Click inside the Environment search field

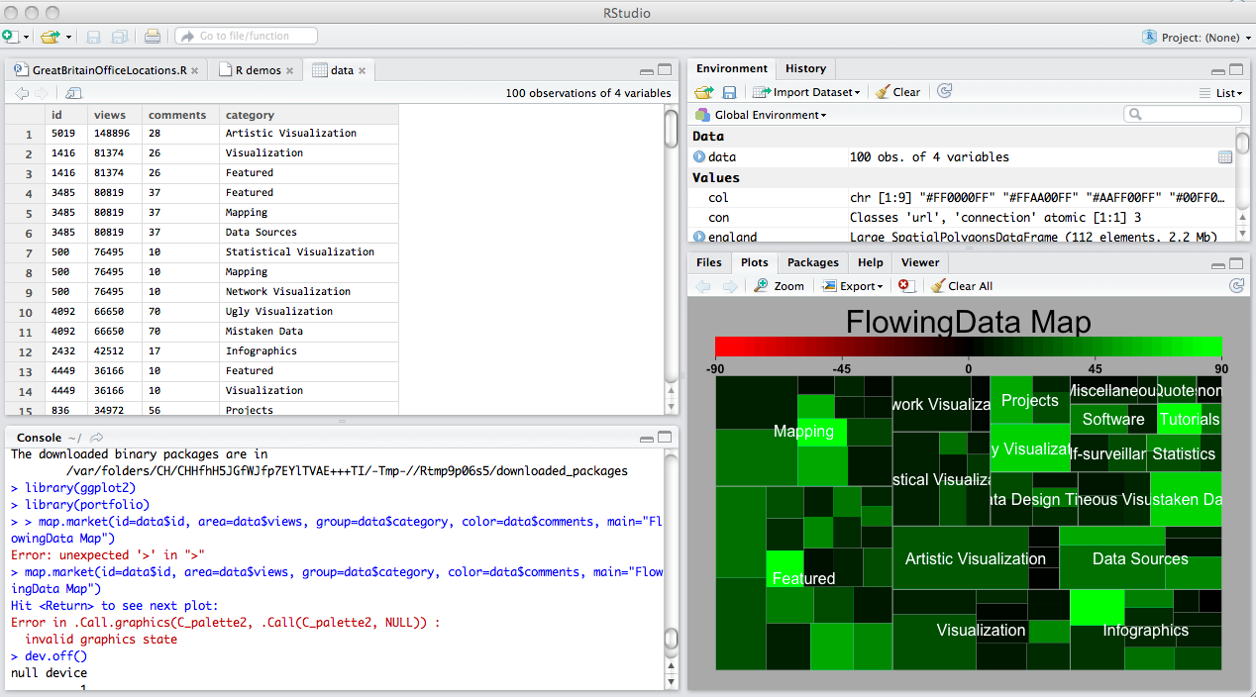click(1182, 114)
